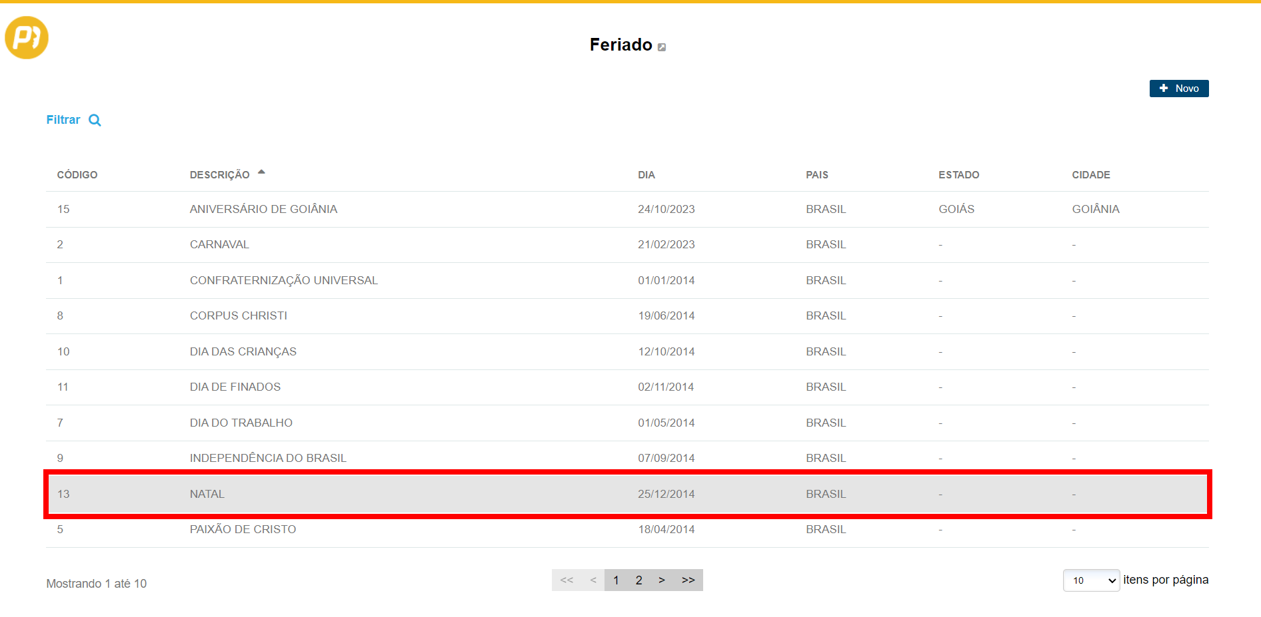This screenshot has height=617, width=1261.
Task: Click the small icon beside Feriado title
Action: point(662,47)
